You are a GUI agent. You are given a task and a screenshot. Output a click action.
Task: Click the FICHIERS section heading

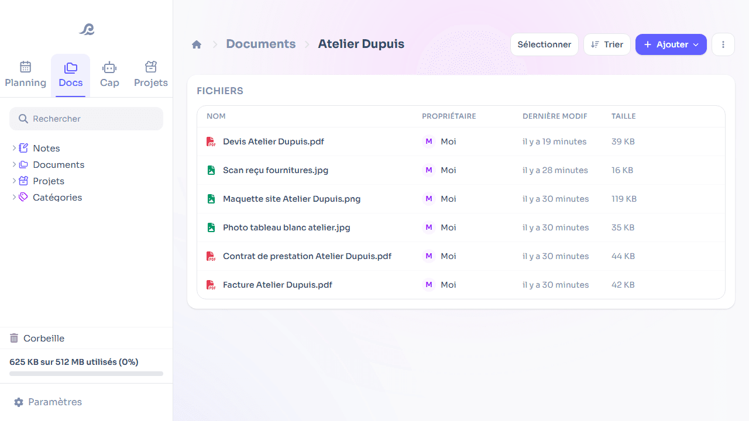[220, 91]
